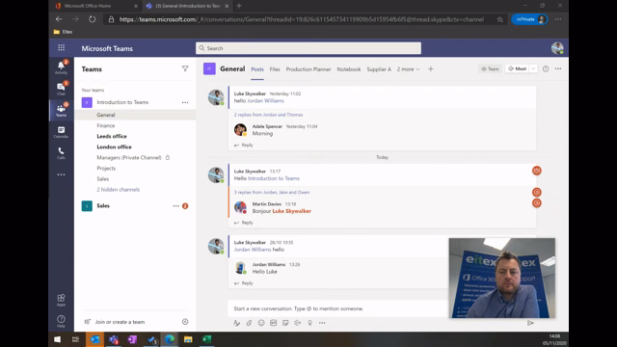
Task: Select the General channel
Action: coord(135,115)
